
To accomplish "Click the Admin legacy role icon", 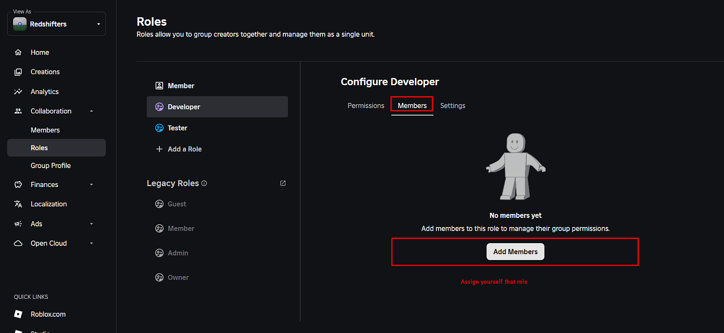I will 159,253.
